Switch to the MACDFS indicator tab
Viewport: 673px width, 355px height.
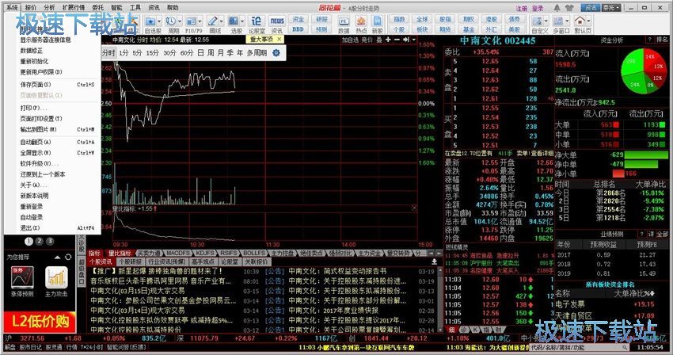177,253
